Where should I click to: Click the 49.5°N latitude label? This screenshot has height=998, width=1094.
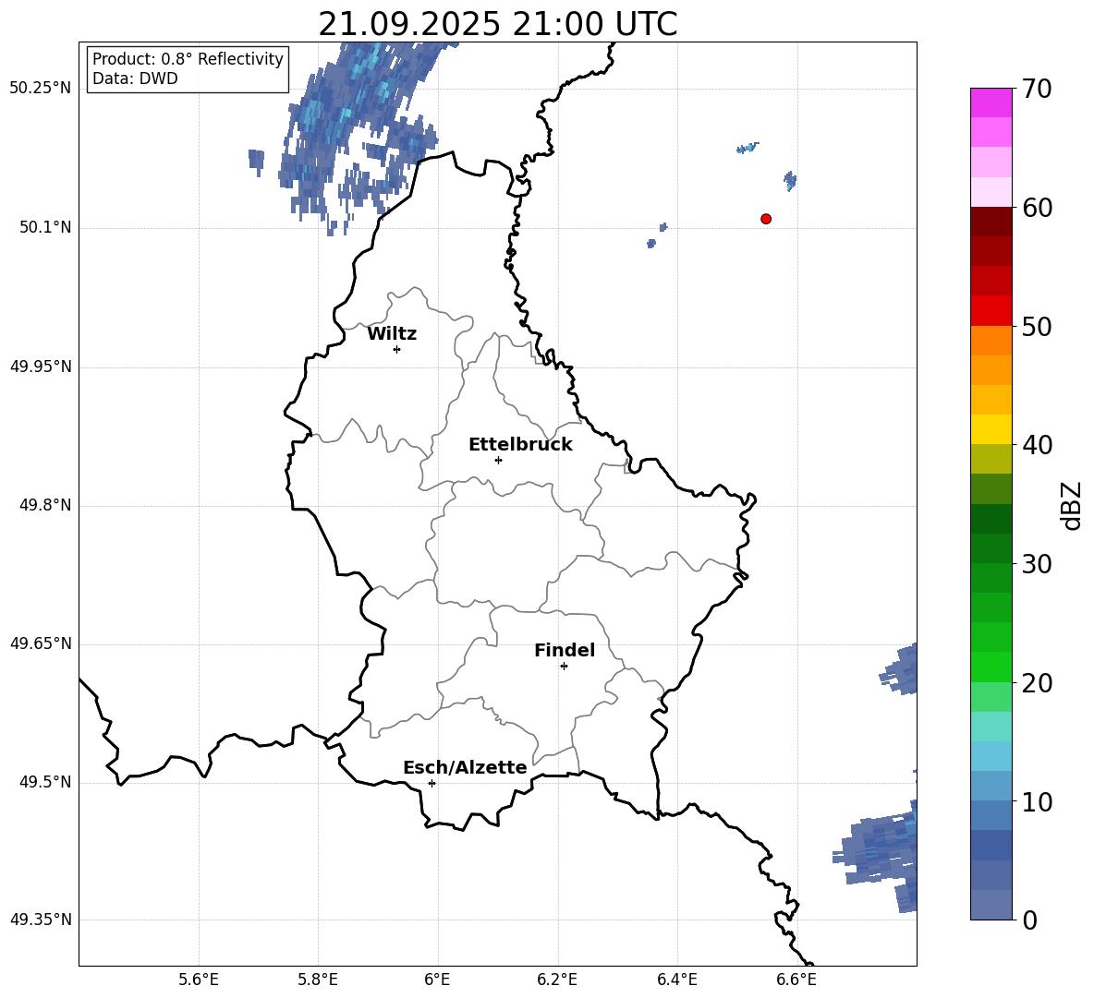click(46, 782)
